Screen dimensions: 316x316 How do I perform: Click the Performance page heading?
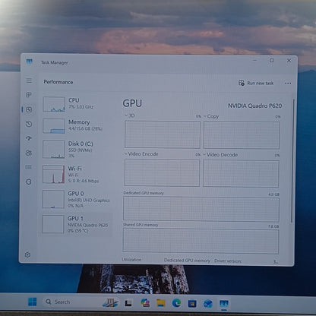[x=58, y=82]
